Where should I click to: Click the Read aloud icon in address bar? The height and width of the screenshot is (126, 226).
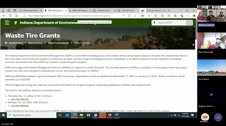click(124, 16)
